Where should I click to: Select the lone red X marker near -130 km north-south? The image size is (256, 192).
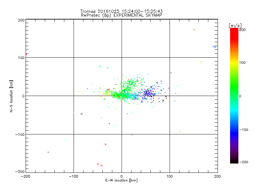(106, 144)
